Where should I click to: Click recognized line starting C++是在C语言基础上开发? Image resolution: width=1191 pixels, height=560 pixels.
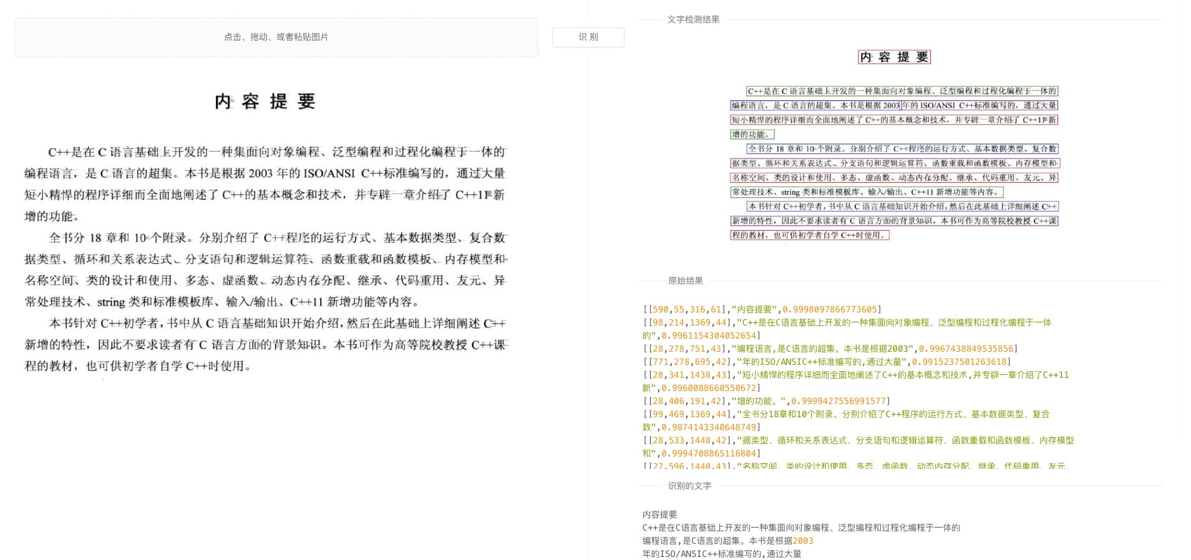point(801,528)
